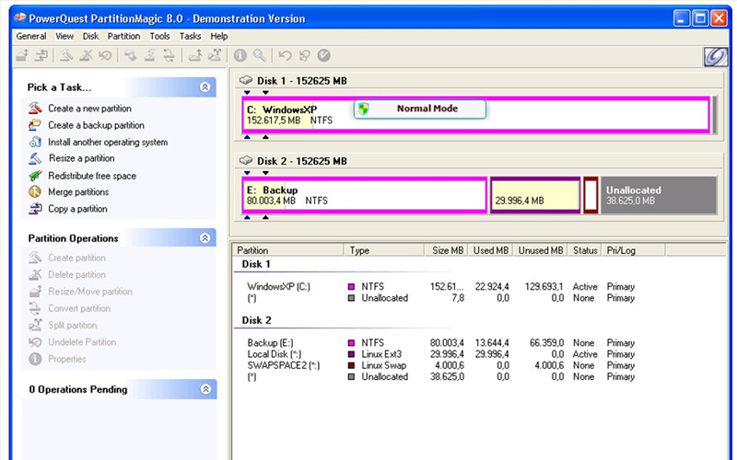Click the Disk 1 drive icon
737x460 pixels.
click(246, 80)
